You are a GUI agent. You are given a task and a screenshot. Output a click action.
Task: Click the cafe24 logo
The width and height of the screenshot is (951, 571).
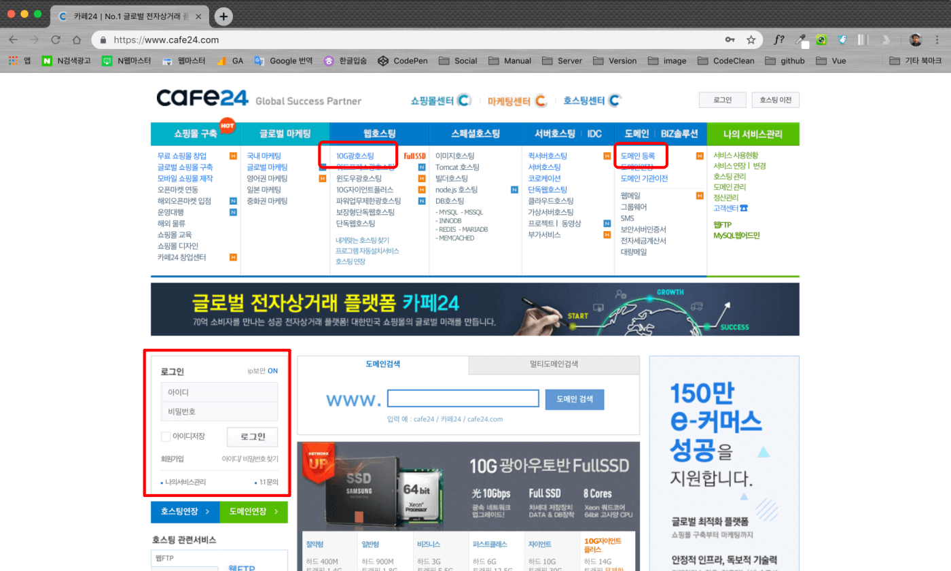coord(202,99)
